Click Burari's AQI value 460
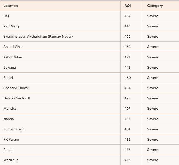Screen dimensions: 179x165 pos(127,78)
